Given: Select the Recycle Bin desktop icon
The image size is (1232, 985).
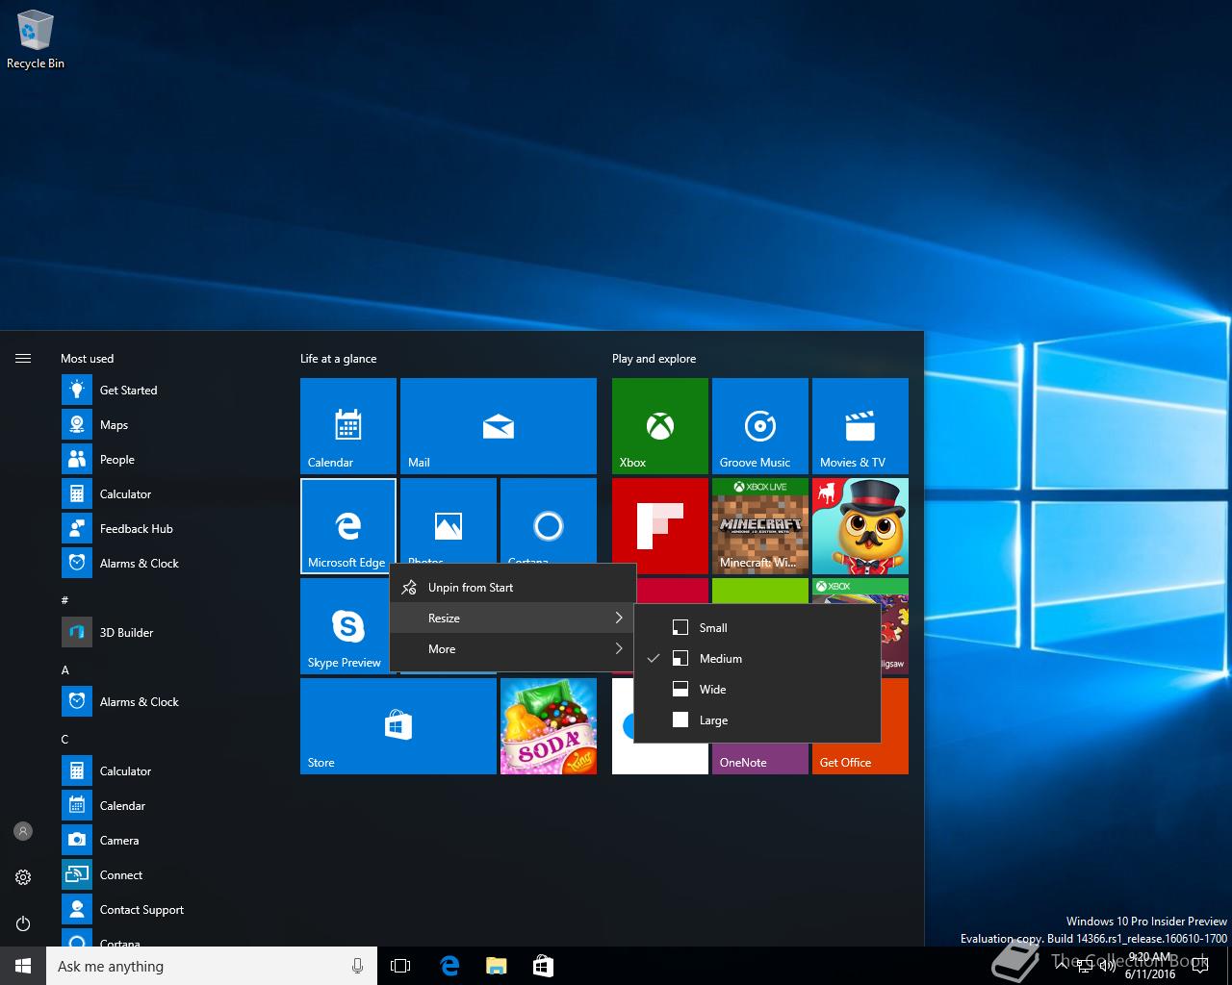Looking at the screenshot, I should coord(36,40).
